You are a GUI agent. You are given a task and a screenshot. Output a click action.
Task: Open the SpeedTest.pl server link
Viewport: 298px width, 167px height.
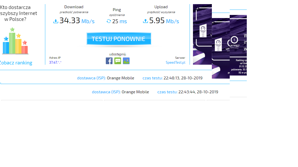pyautogui.click(x=175, y=62)
